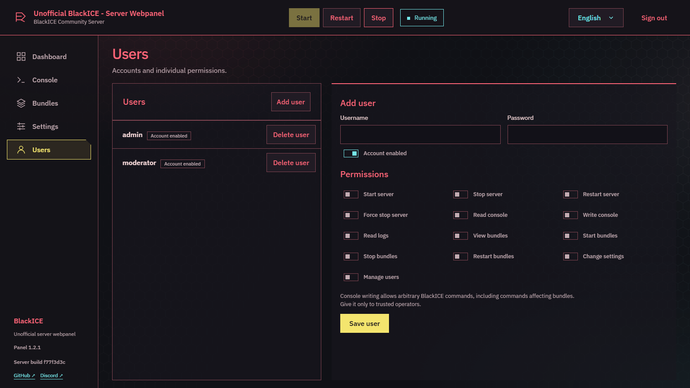
Task: Focus the Password input field
Action: tap(587, 135)
